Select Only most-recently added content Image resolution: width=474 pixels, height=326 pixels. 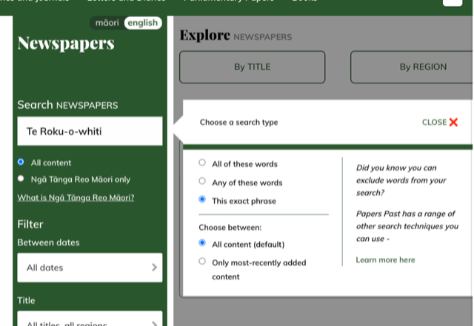(x=202, y=262)
